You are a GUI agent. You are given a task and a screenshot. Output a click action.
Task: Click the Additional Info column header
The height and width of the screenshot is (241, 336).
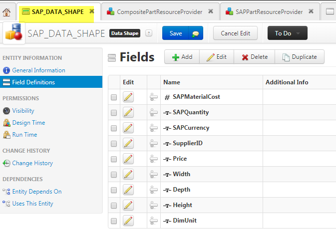(x=300, y=82)
